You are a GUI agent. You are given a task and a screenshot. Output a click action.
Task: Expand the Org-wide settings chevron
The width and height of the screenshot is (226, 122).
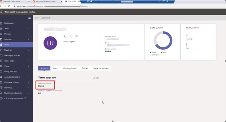point(28,82)
